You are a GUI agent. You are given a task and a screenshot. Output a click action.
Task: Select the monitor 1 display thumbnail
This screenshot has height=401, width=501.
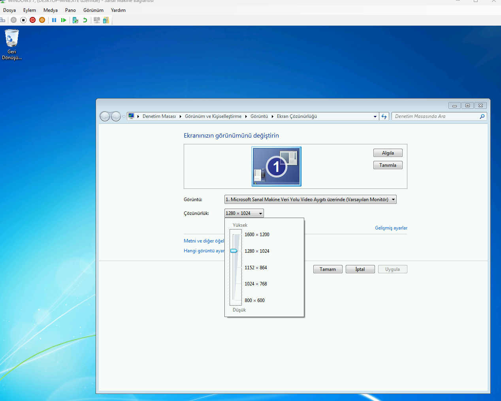277,166
